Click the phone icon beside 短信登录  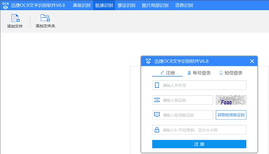tap(221, 73)
